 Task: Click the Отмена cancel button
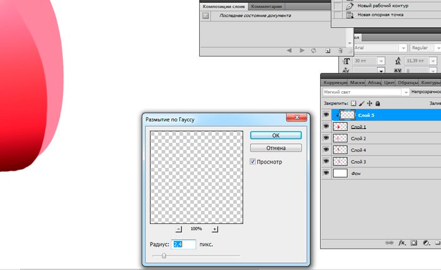click(x=276, y=148)
